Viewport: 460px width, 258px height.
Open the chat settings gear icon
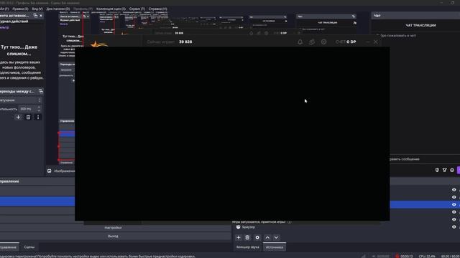452,170
